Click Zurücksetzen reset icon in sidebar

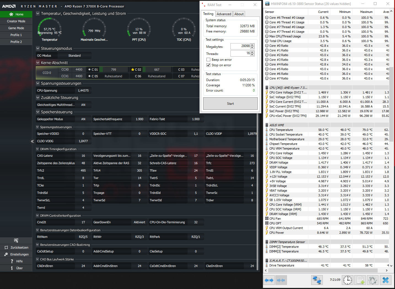pyautogui.click(x=6, y=247)
